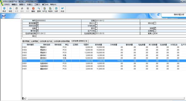Open the 样式 style toolbar icon
Image resolution: width=186 pixels, height=101 pixels.
4,10
